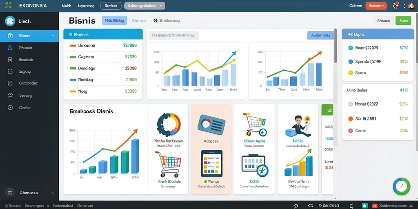
Task: Open the Bisch sidebar globe icon
Action: click(10, 21)
